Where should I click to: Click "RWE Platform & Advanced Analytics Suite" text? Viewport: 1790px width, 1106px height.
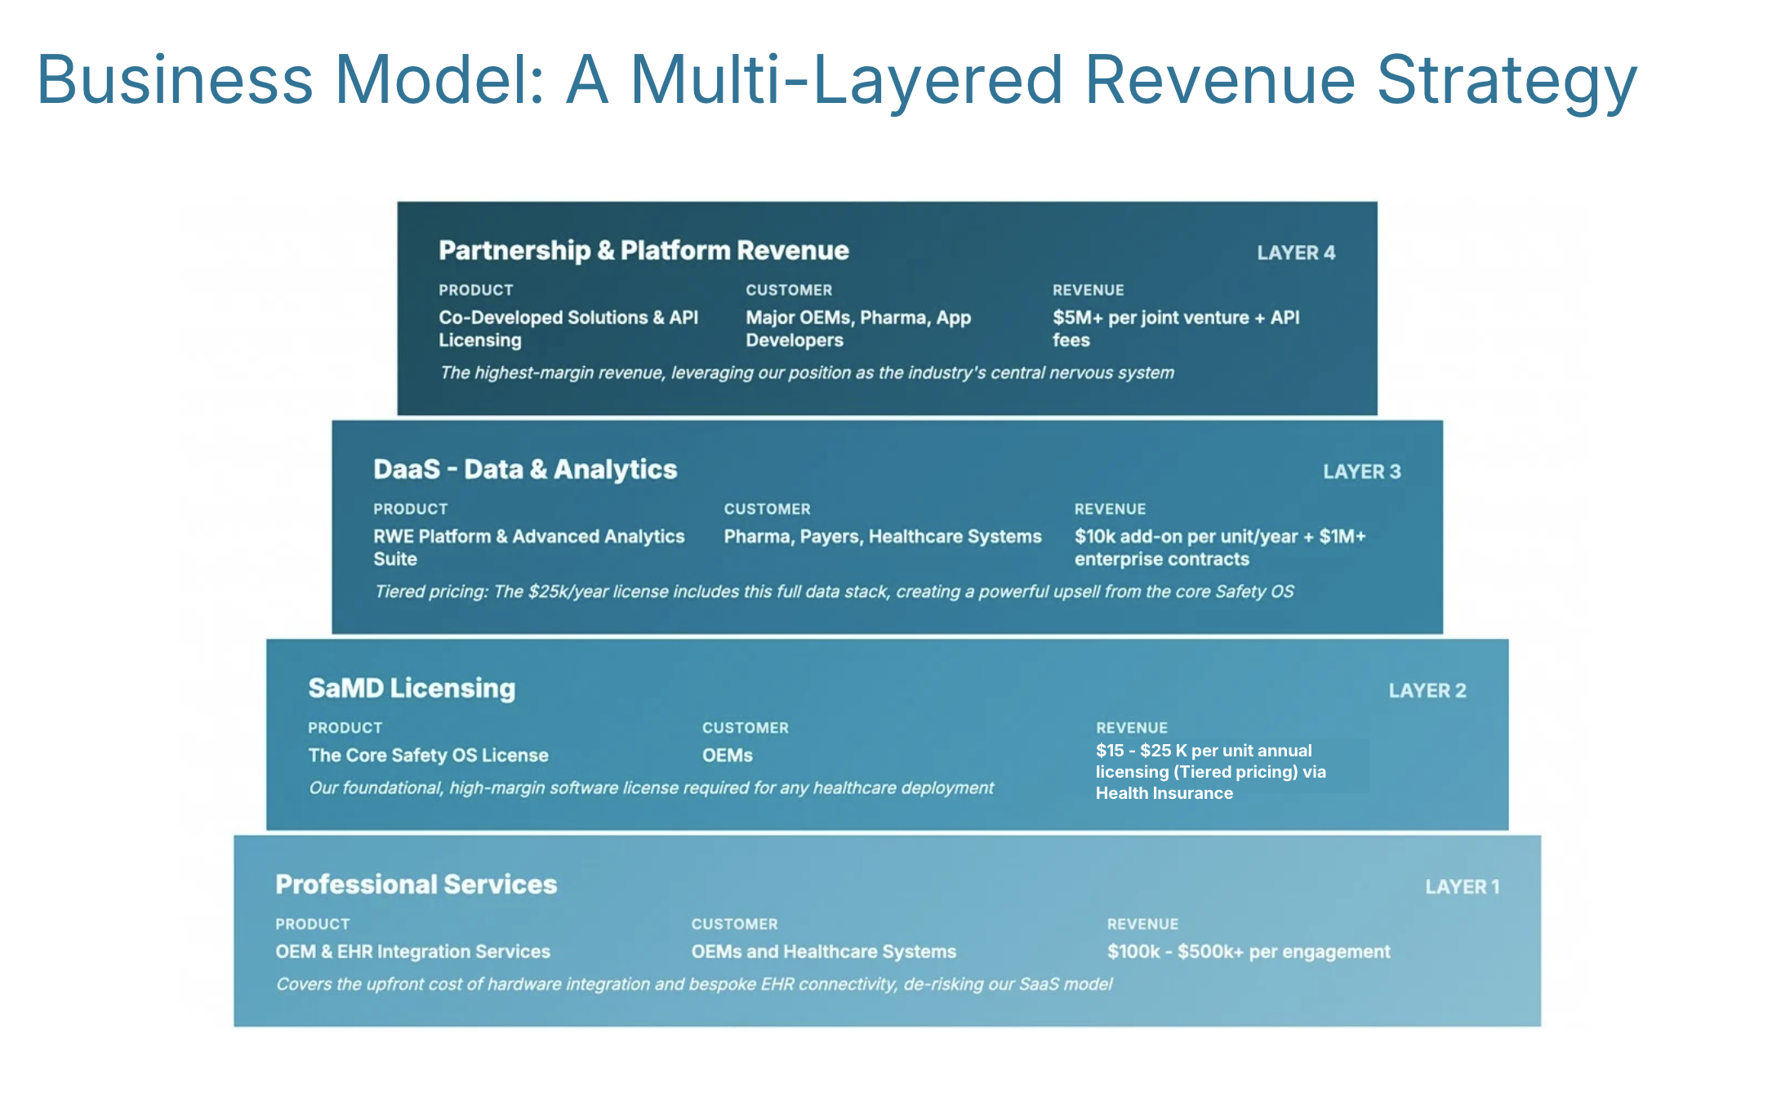(528, 547)
